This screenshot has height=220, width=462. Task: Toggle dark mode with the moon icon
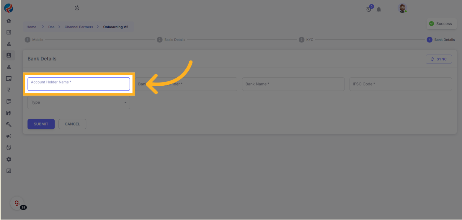77,8
